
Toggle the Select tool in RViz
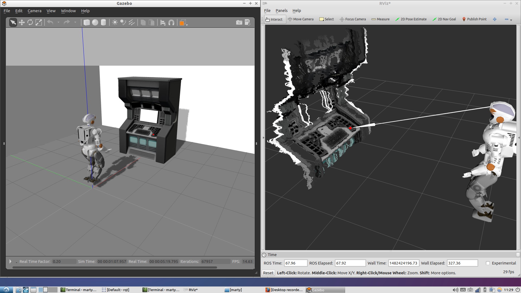tap(327, 19)
